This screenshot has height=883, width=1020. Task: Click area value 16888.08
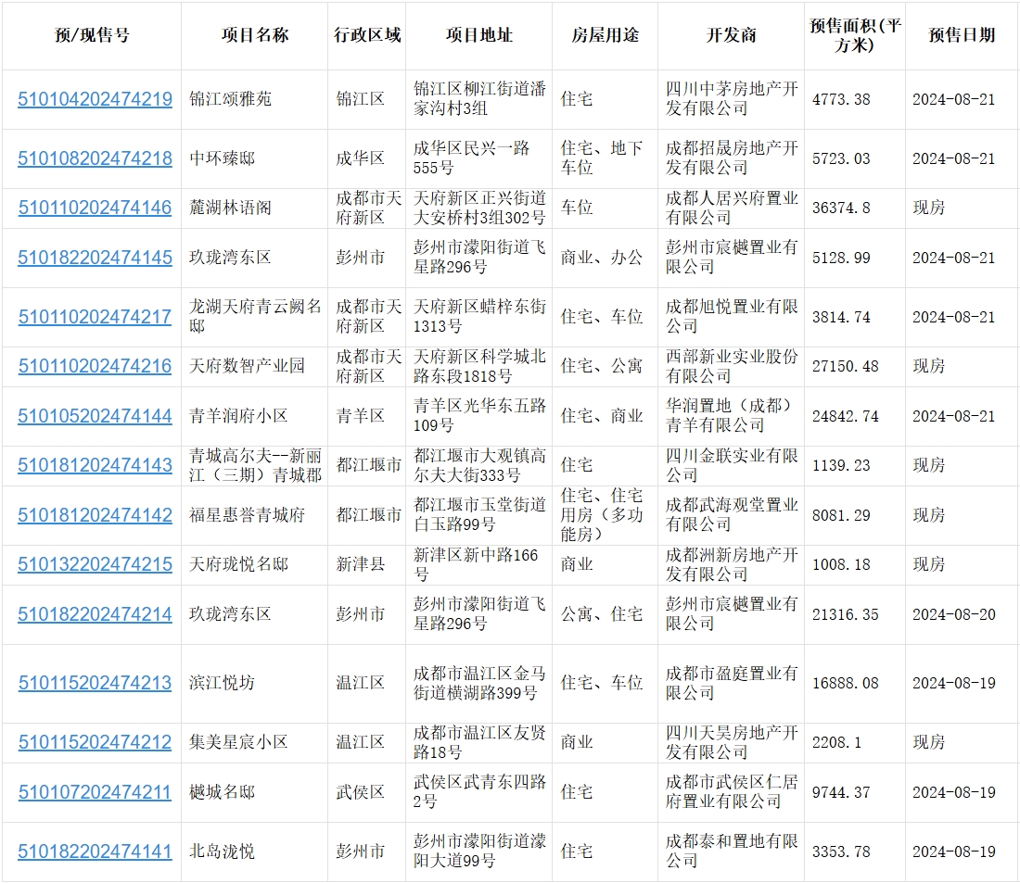point(846,684)
